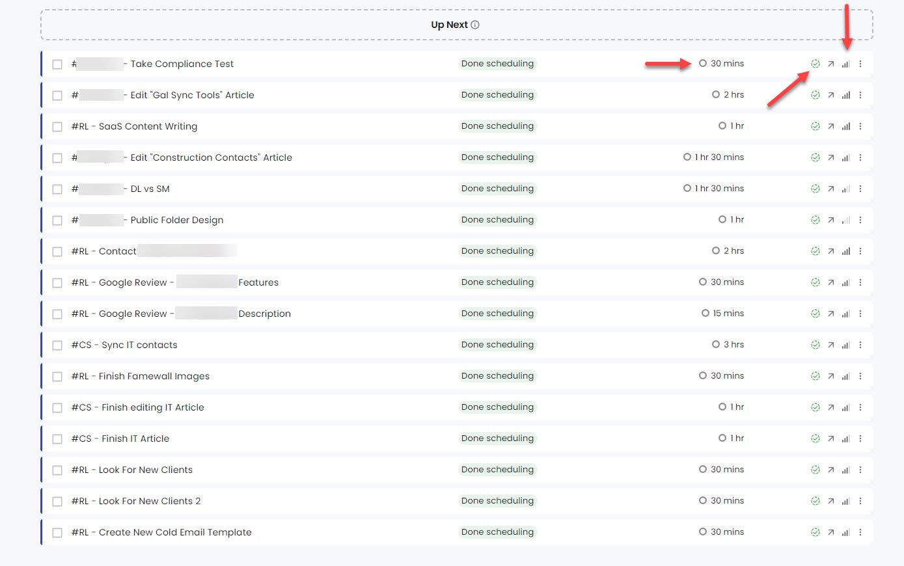Viewport: 904px width, 566px height.
Task: Open SaaS Content Writing via arrow icon
Action: (x=830, y=126)
